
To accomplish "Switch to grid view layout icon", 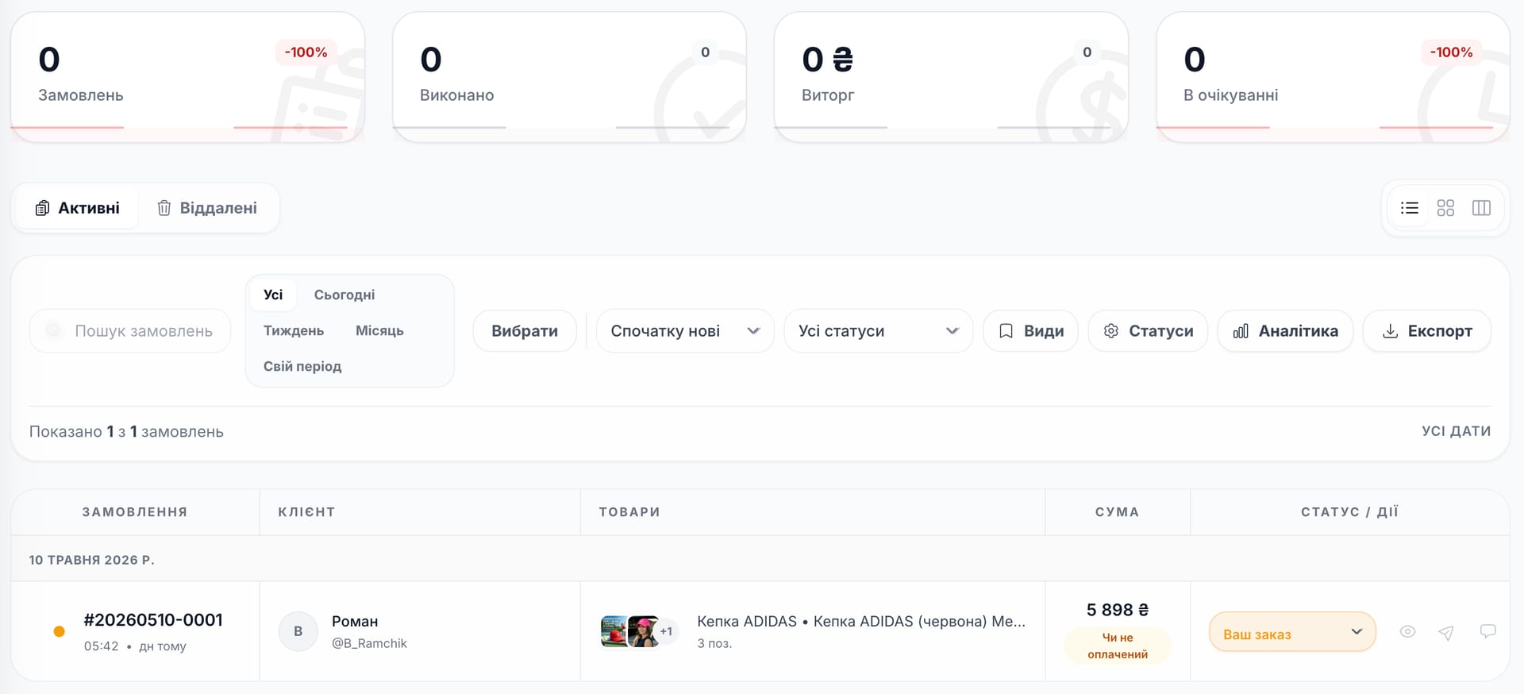I will pyautogui.click(x=1445, y=208).
